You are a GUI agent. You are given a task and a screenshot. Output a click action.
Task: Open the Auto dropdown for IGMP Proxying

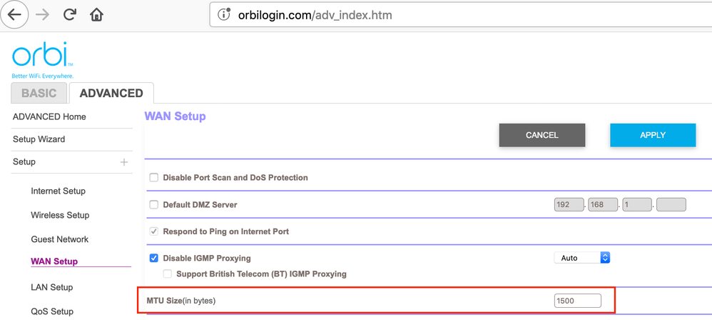(582, 258)
